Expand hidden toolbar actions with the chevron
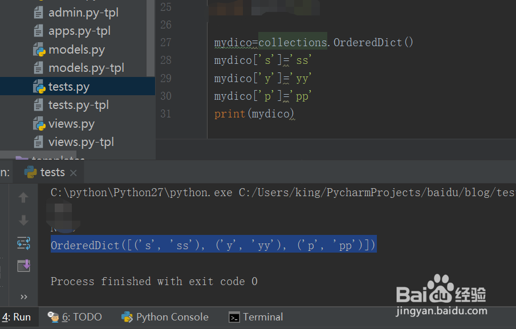Screen dimensions: 516x329 tap(24, 296)
